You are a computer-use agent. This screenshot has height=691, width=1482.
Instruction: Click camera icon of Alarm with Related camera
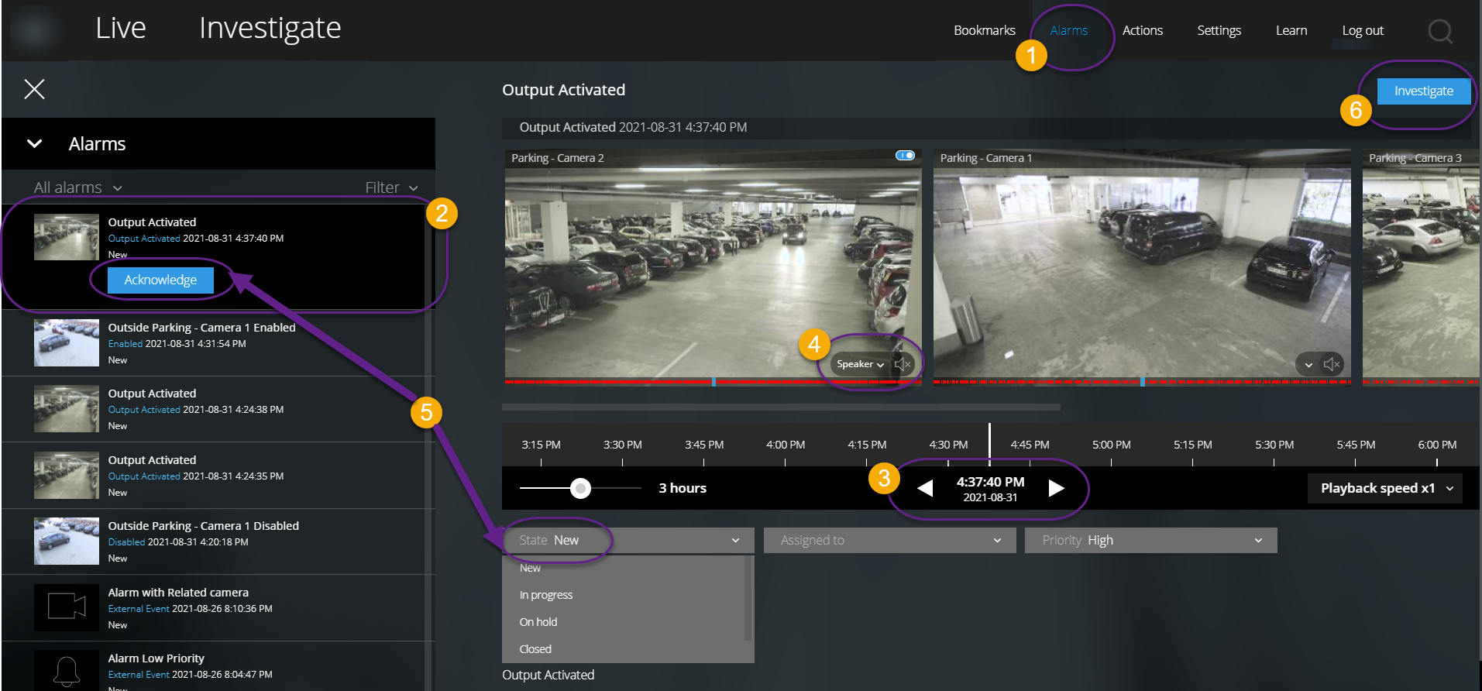67,607
